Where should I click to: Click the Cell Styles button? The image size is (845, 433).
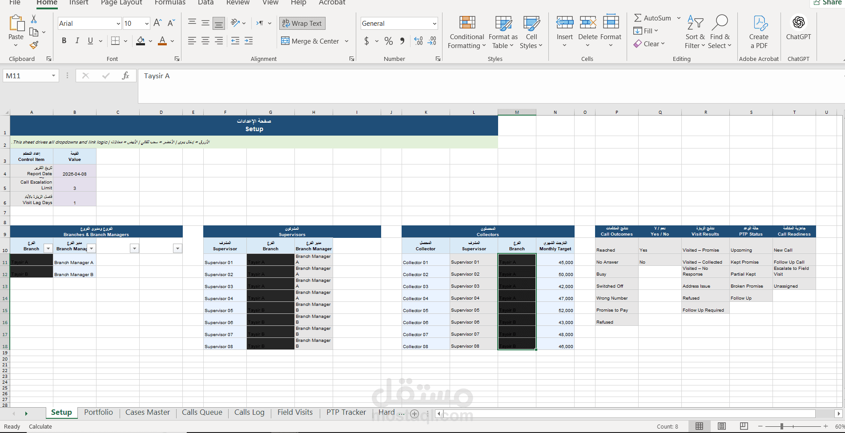click(x=531, y=32)
